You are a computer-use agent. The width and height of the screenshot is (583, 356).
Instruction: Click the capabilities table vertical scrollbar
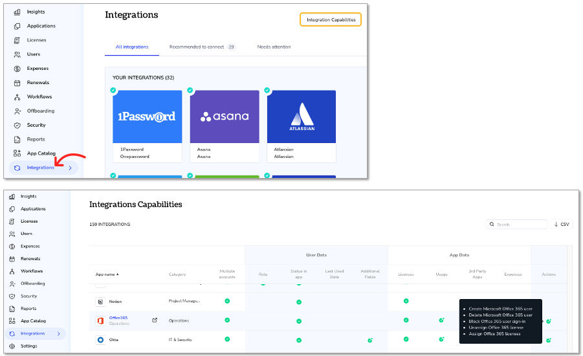569,298
